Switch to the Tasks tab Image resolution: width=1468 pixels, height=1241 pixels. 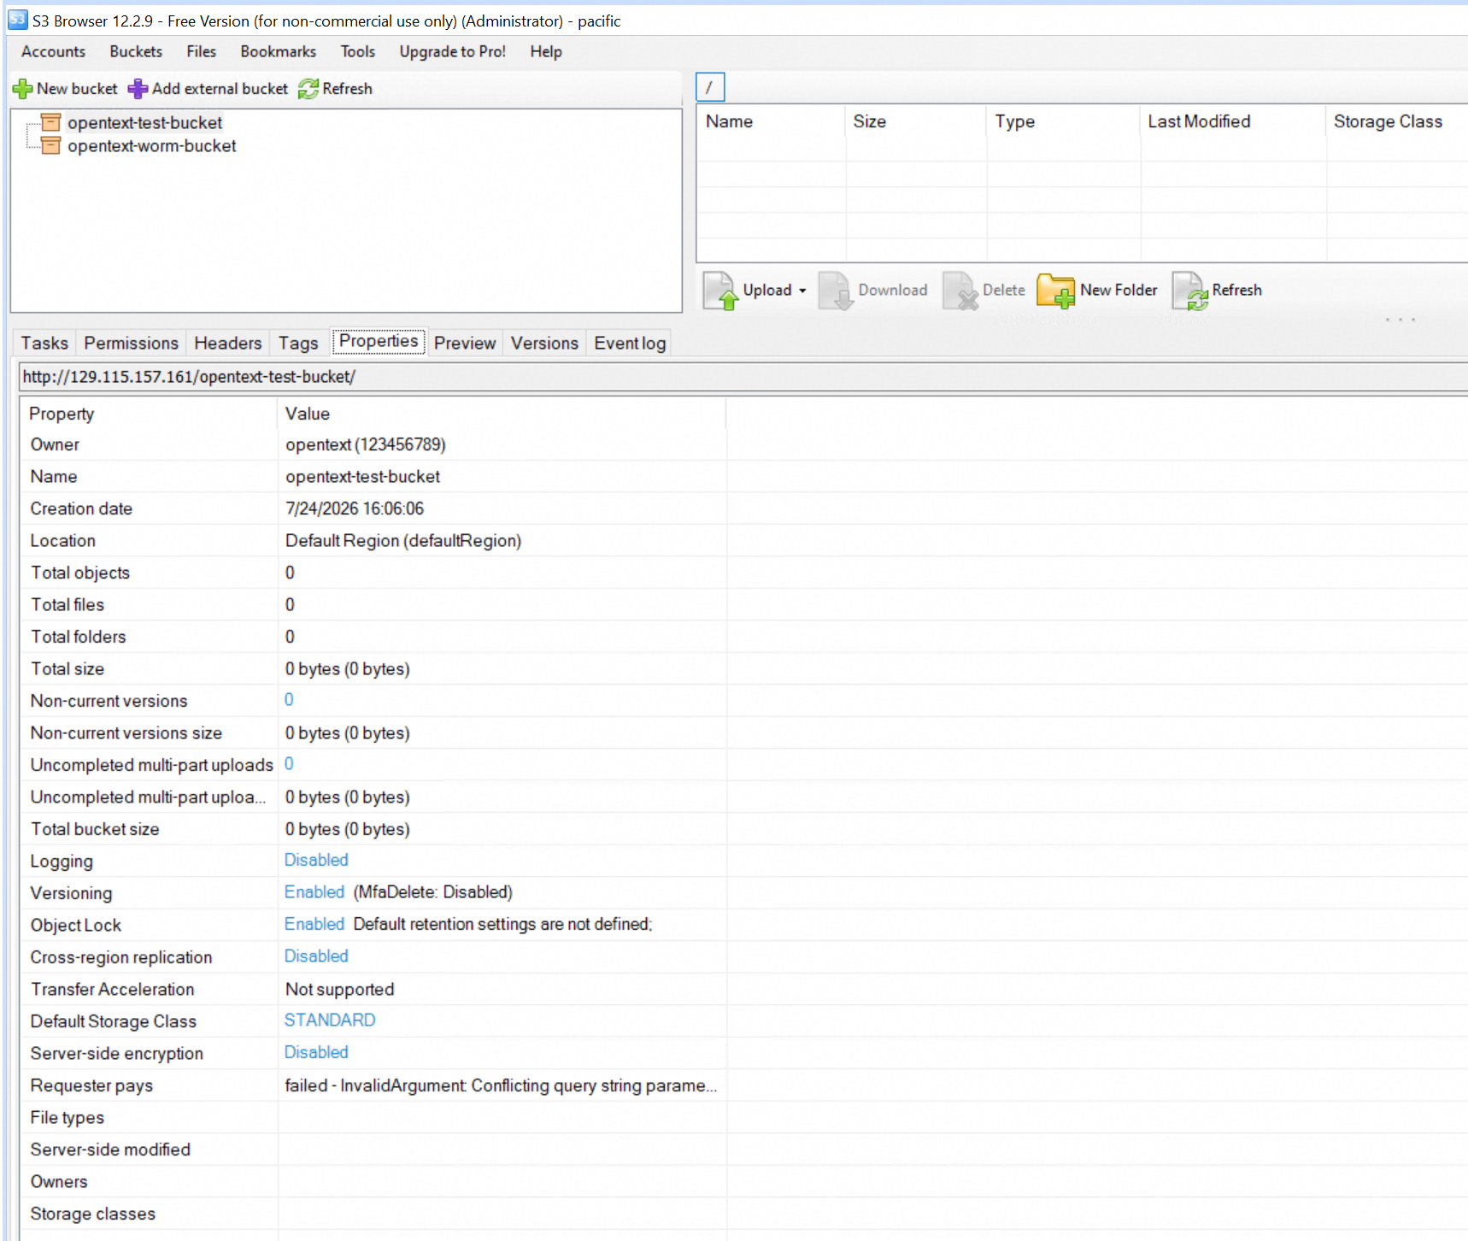click(x=44, y=343)
